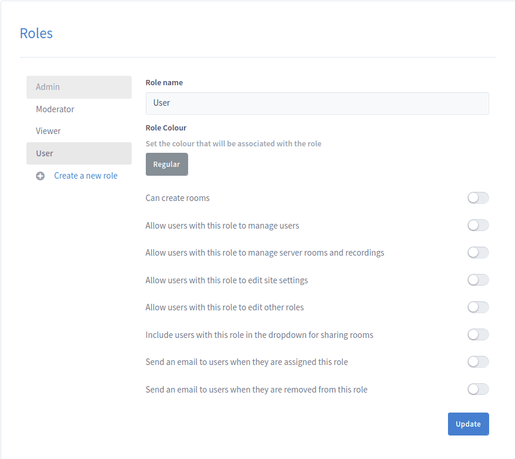Click the plus icon beside Create a new role

pos(40,176)
